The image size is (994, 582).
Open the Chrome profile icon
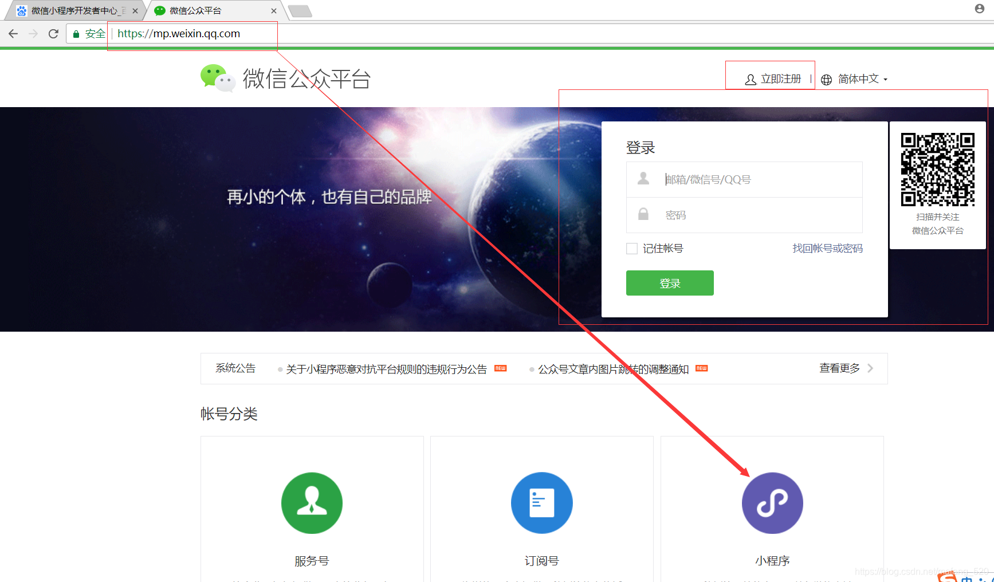pyautogui.click(x=980, y=9)
